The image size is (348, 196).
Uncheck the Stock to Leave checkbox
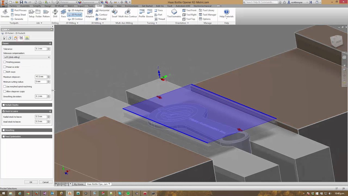tap(4, 111)
